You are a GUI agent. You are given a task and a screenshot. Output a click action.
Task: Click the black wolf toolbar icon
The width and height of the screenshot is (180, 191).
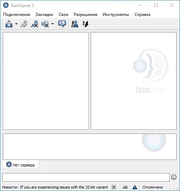coord(86,24)
